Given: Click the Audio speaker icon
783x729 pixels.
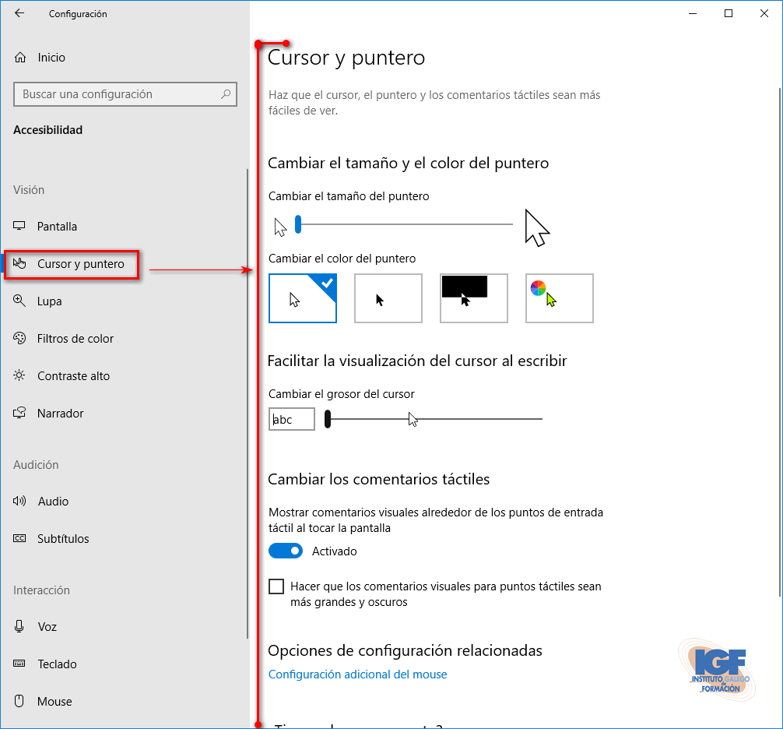Looking at the screenshot, I should point(19,501).
